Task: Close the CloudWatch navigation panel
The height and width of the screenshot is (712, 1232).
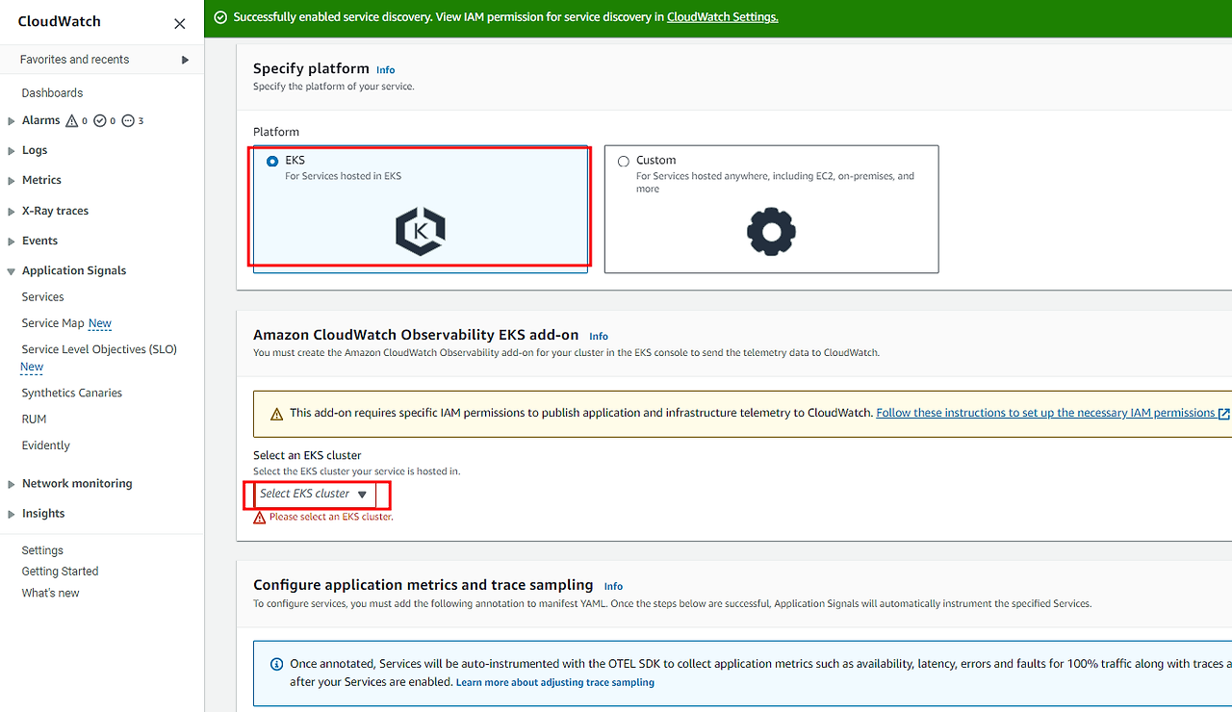Action: point(180,23)
